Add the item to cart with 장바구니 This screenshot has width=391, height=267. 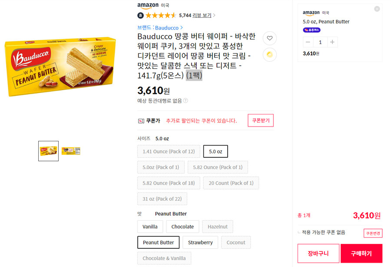pyautogui.click(x=318, y=253)
